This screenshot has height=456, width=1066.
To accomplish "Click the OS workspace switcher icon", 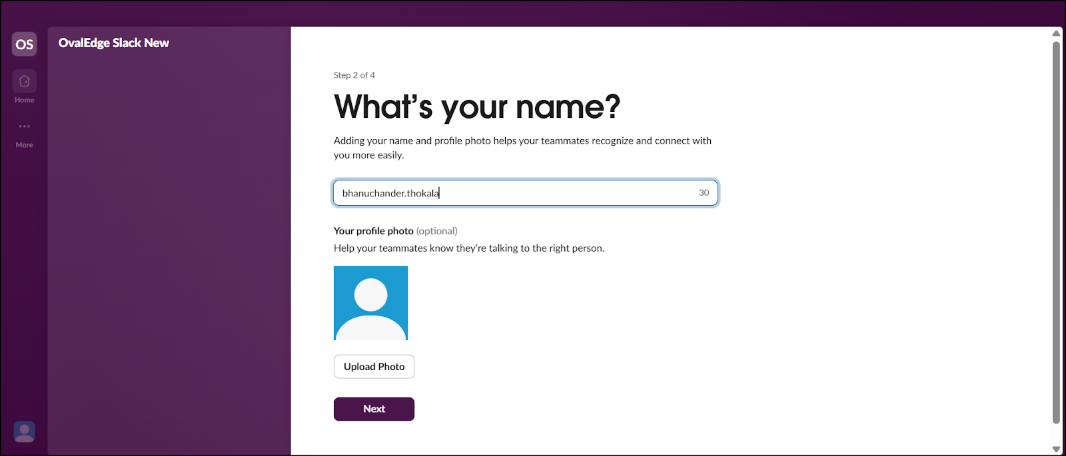I will (x=25, y=45).
